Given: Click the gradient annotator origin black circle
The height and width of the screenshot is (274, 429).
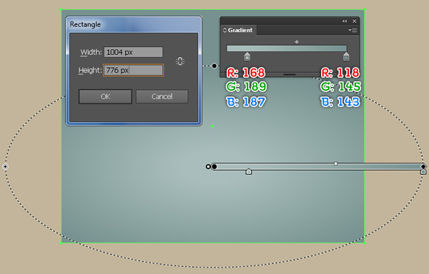Looking at the screenshot, I should (x=214, y=166).
